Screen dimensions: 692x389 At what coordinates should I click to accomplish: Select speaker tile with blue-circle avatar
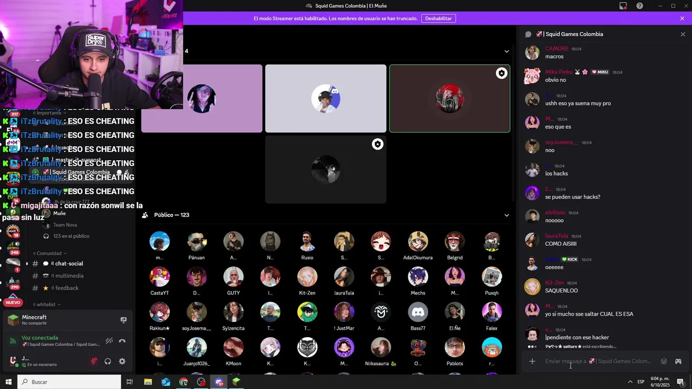[x=325, y=98]
